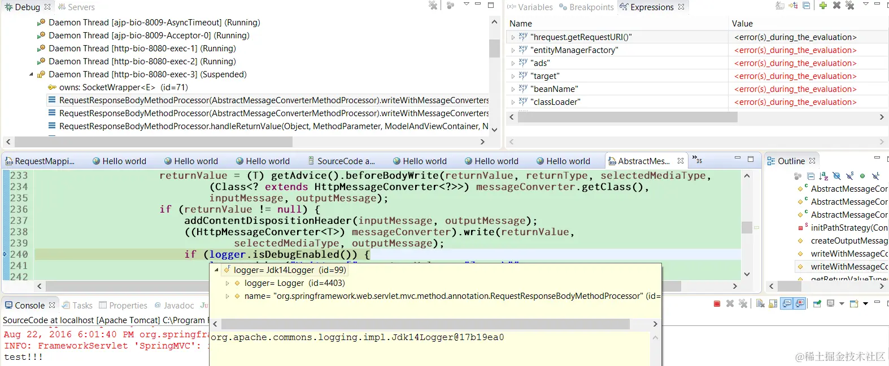Remove selected expression with X icon
This screenshot has height=366, width=889.
[x=836, y=6]
